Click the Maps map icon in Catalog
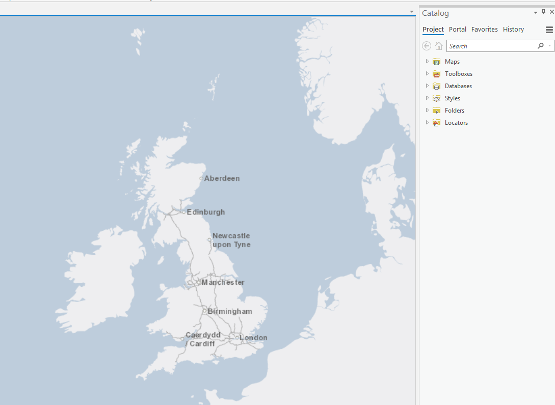Viewport: 555px width, 405px height. tap(437, 61)
